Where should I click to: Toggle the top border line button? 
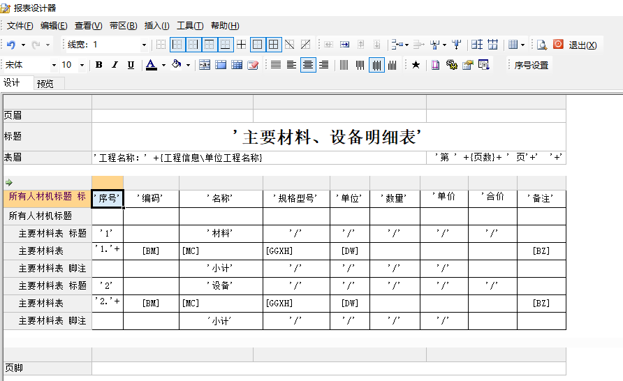[209, 45]
